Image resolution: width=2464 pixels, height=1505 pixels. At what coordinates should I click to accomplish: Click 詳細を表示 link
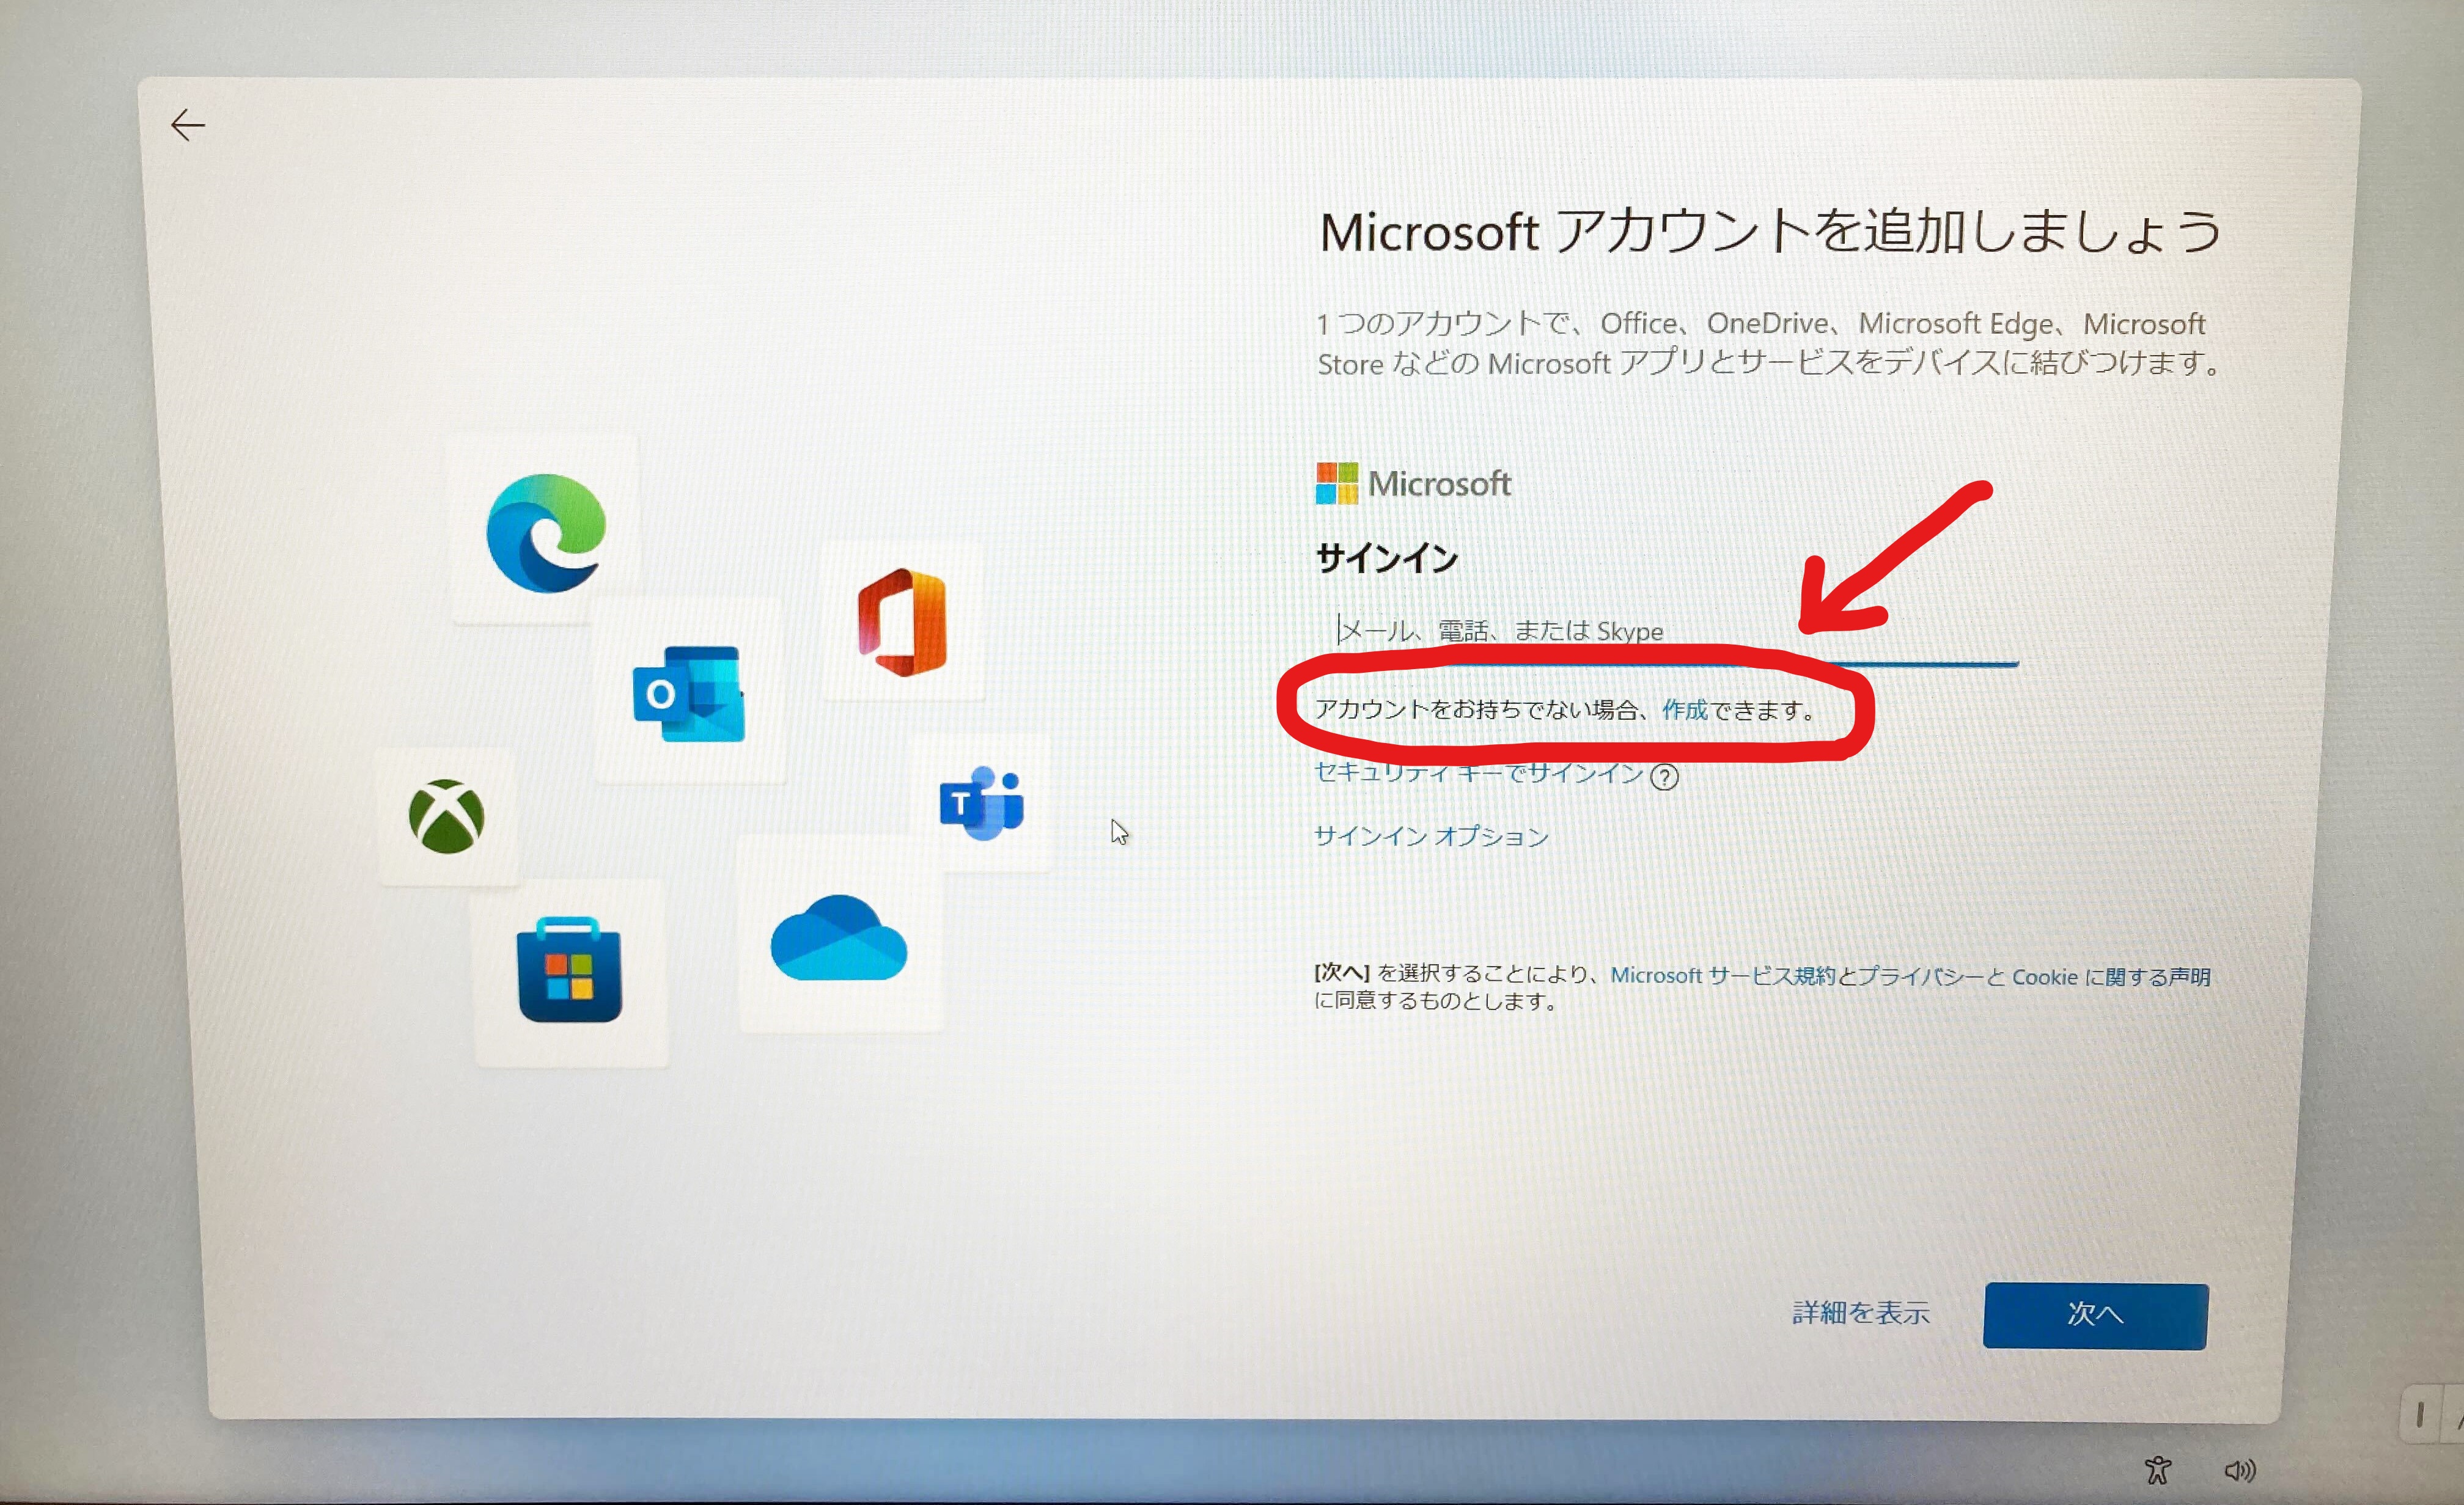[1861, 1312]
